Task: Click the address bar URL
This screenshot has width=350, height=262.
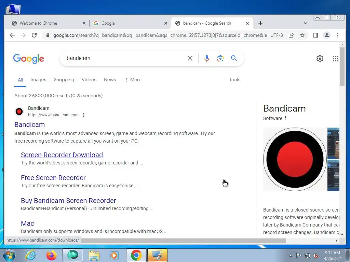Action: [x=168, y=35]
